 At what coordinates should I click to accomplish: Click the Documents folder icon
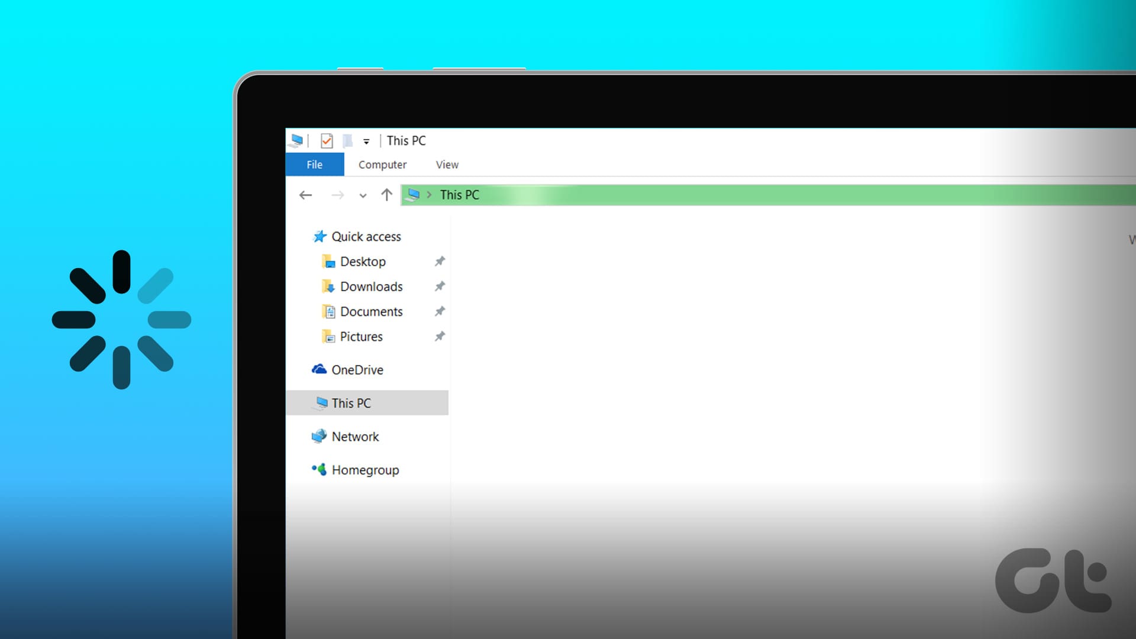tap(328, 311)
